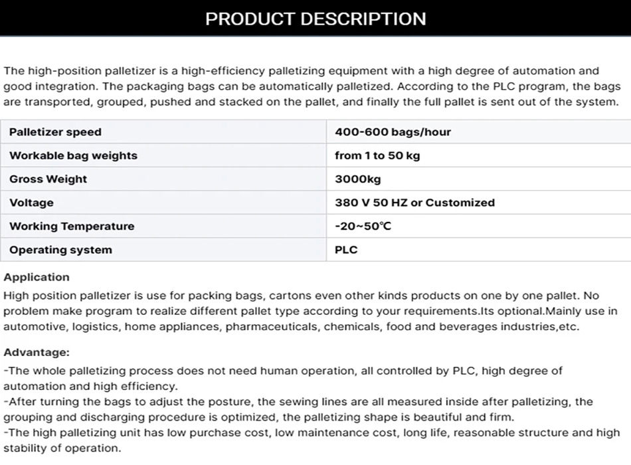Select the Operating system row label

60,250
